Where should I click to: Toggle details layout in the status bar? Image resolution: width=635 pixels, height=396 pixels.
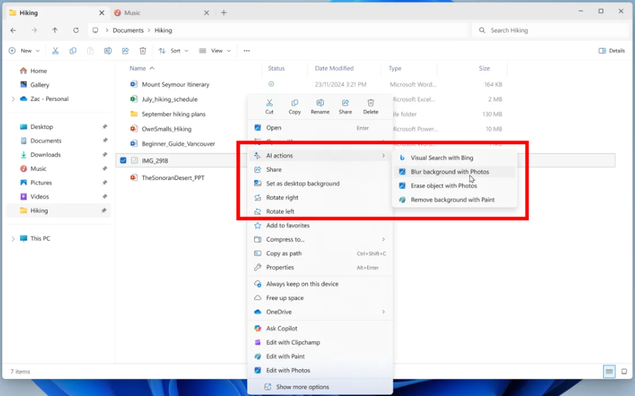609,371
